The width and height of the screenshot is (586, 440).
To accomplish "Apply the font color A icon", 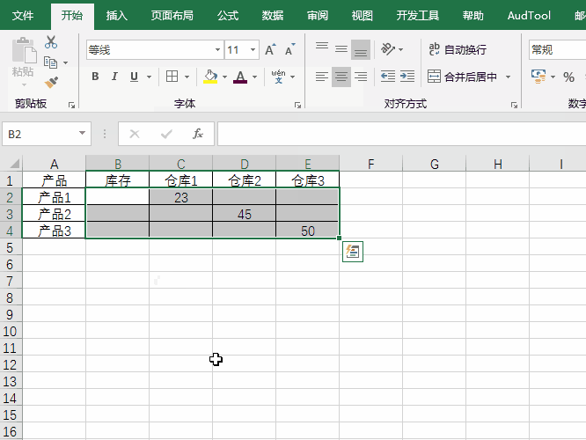I will [x=240, y=77].
